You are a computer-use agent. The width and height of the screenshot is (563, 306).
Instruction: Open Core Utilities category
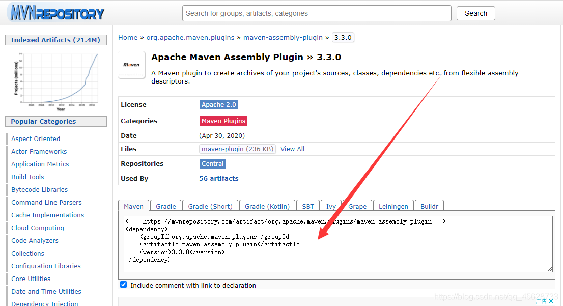tap(31, 279)
